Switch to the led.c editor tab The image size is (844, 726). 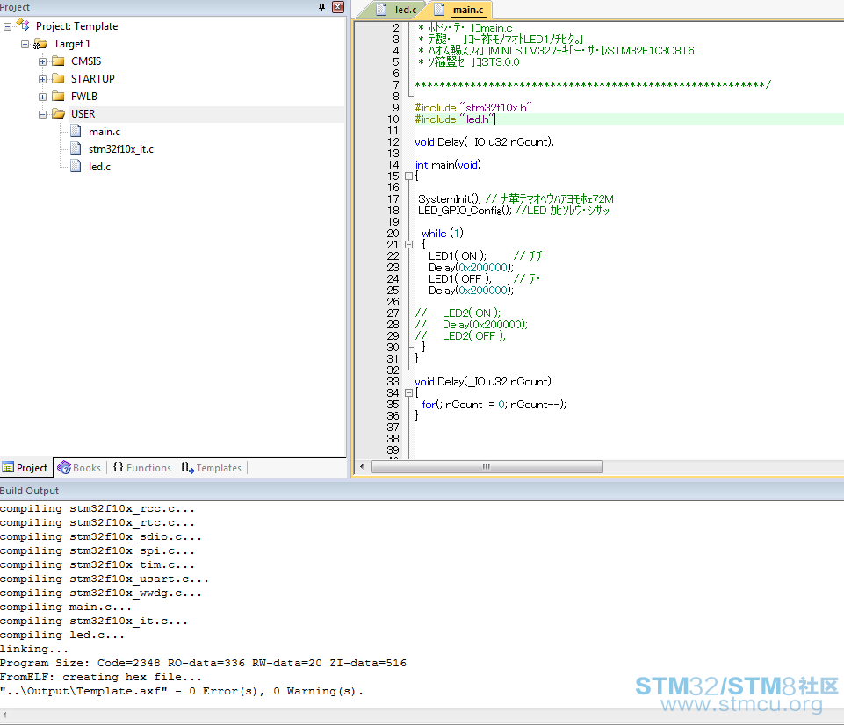(399, 10)
